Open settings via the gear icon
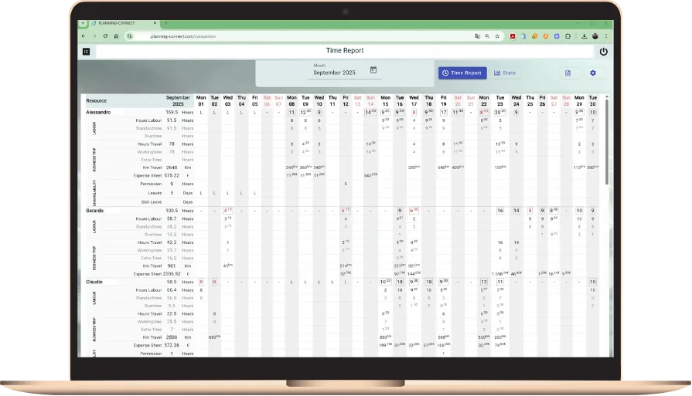 pyautogui.click(x=593, y=73)
